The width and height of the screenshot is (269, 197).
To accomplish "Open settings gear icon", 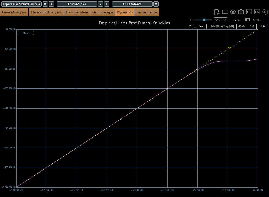I will click(x=265, y=12).
